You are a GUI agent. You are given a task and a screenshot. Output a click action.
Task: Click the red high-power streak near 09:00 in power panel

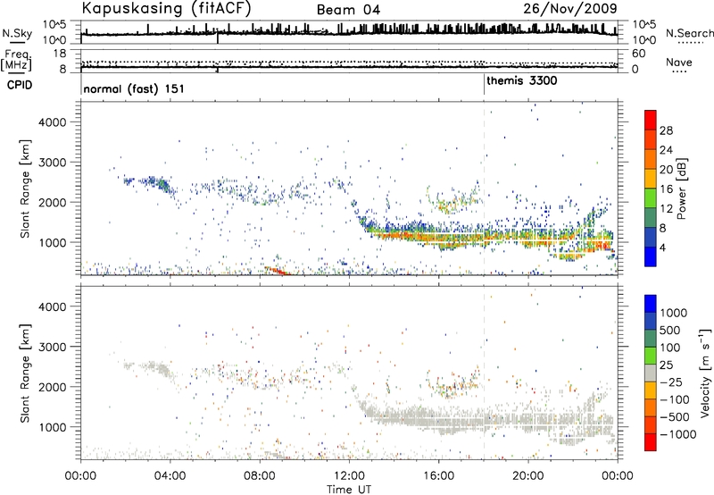pos(277,271)
